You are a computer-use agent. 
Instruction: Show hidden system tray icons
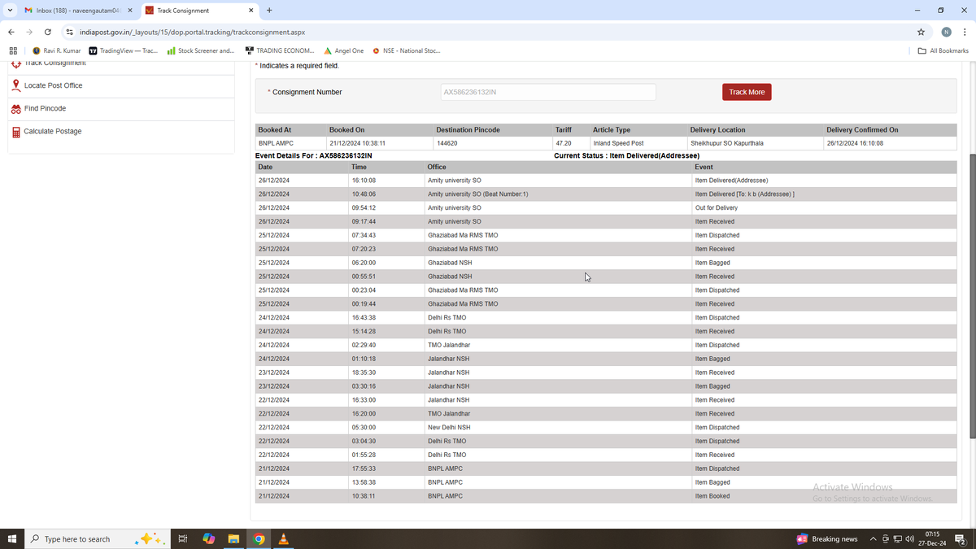874,539
